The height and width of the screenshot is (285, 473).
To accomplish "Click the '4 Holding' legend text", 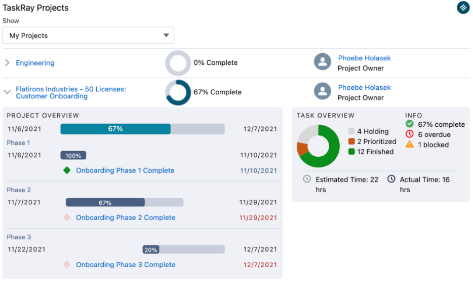I will point(373,131).
